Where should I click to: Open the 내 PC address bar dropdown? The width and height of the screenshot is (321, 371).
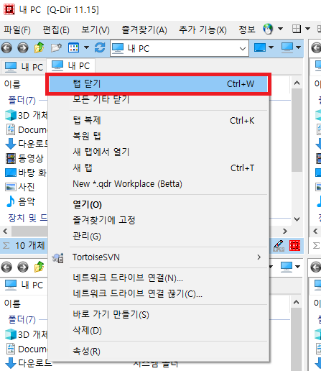pyautogui.click(x=243, y=49)
